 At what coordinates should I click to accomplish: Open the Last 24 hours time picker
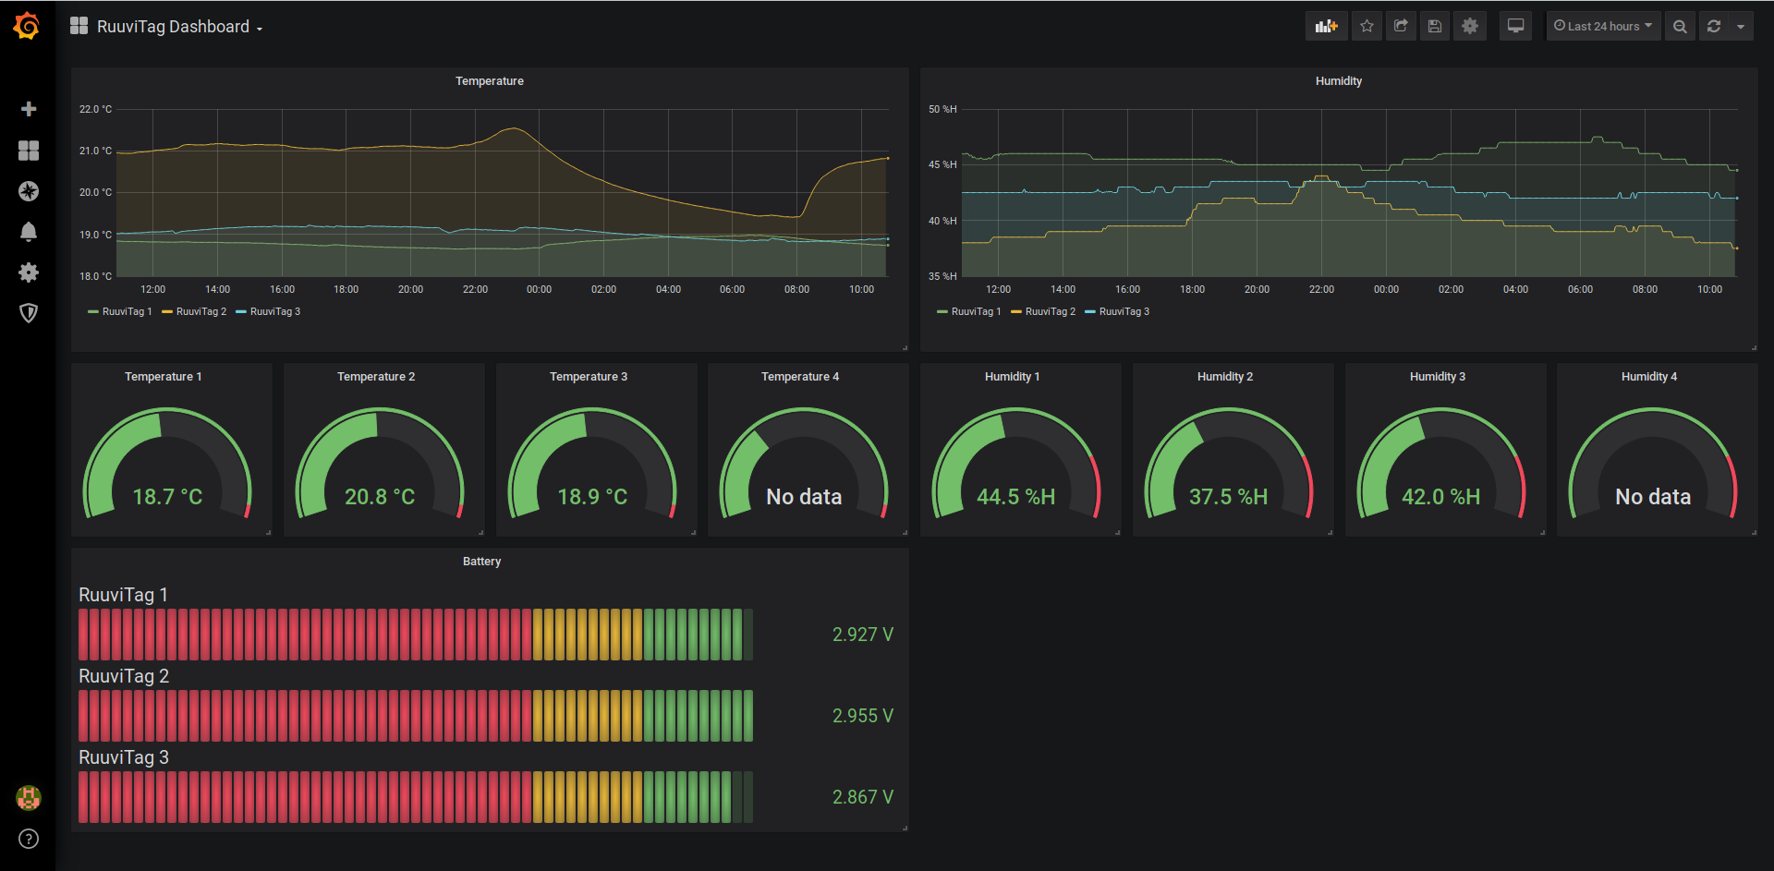(1603, 26)
